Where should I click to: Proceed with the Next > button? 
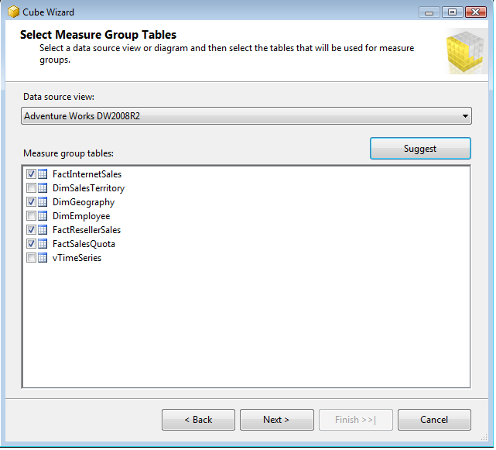(x=276, y=420)
